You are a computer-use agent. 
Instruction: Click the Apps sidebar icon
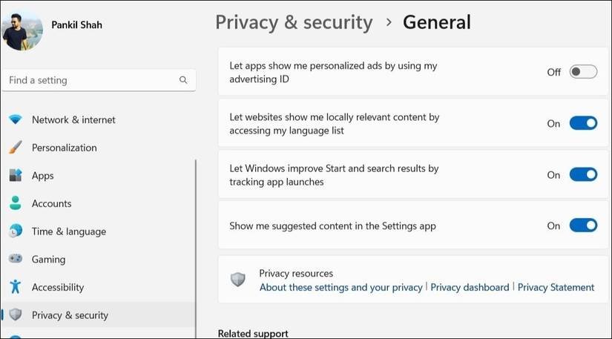point(16,176)
